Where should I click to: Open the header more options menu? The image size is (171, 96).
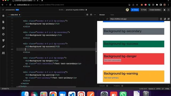click(169, 10)
